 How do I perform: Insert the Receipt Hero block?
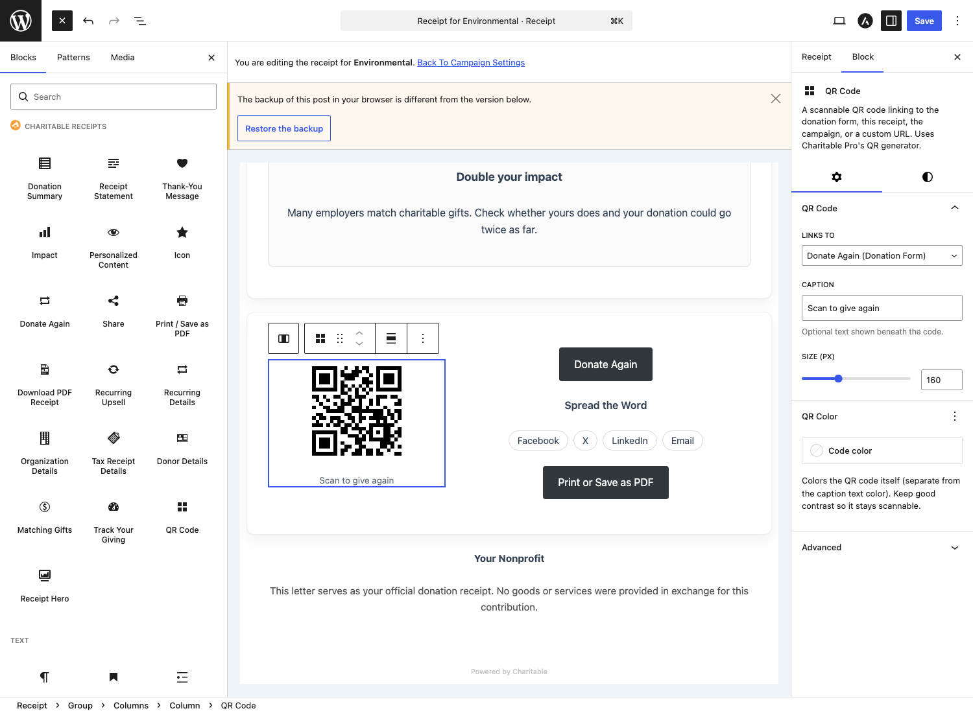(x=45, y=587)
